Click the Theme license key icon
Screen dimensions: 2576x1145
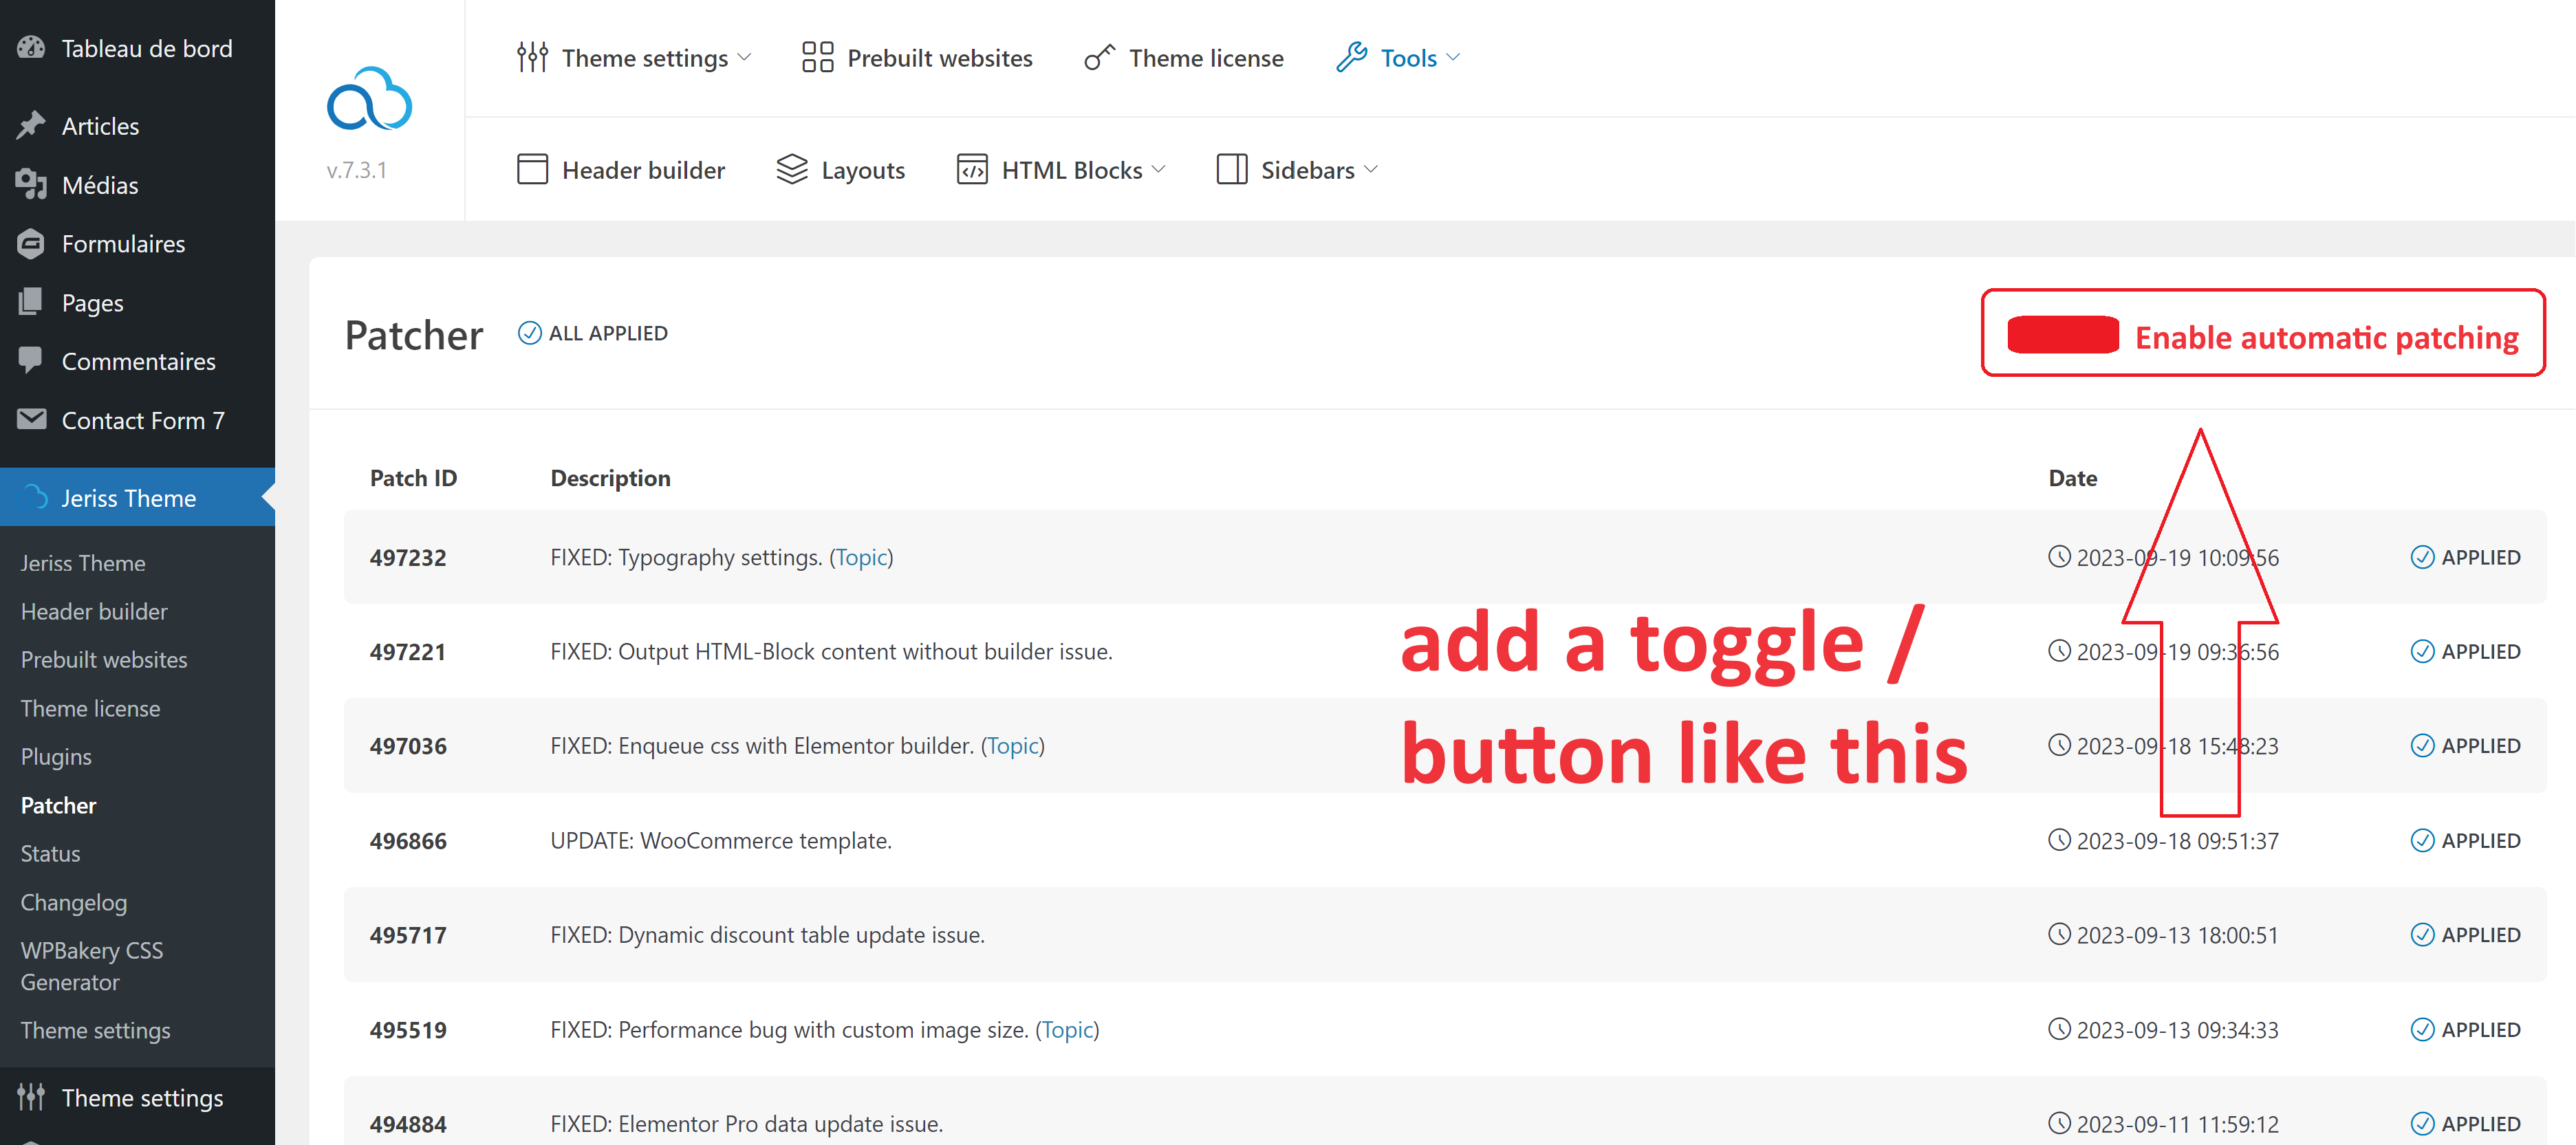pyautogui.click(x=1099, y=58)
